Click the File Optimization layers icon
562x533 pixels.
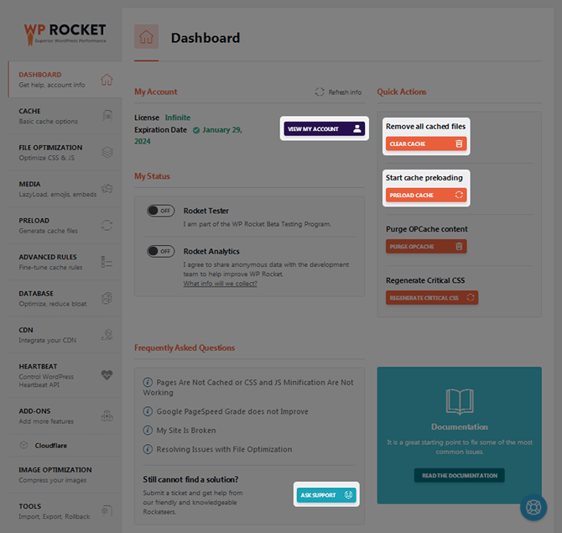[107, 152]
